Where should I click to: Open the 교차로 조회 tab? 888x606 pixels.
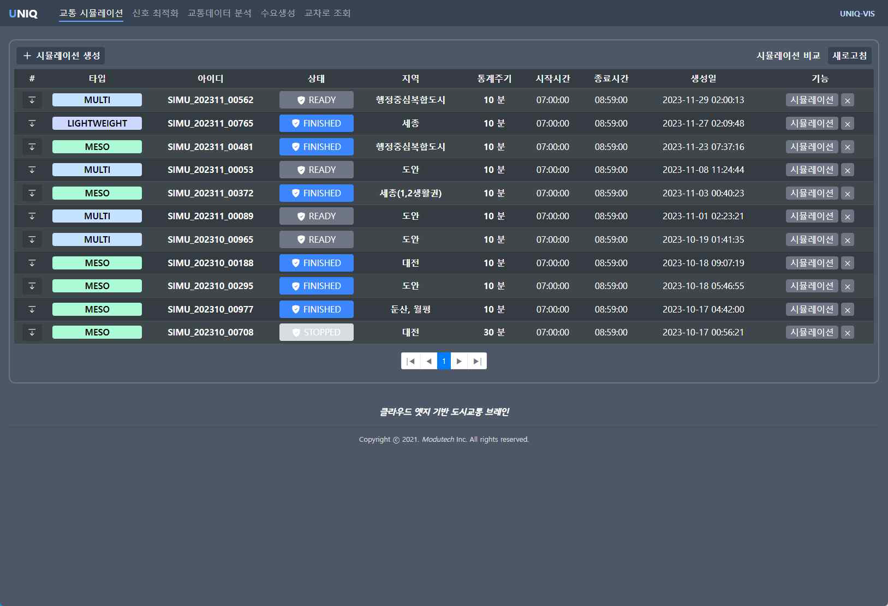tap(327, 13)
